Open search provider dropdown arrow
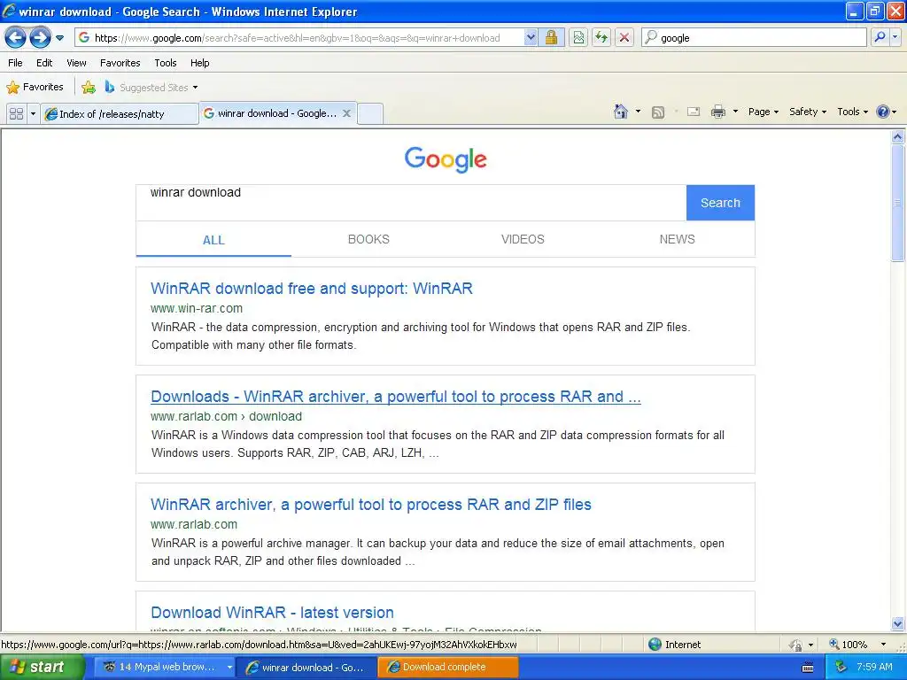This screenshot has height=680, width=907. [895, 38]
